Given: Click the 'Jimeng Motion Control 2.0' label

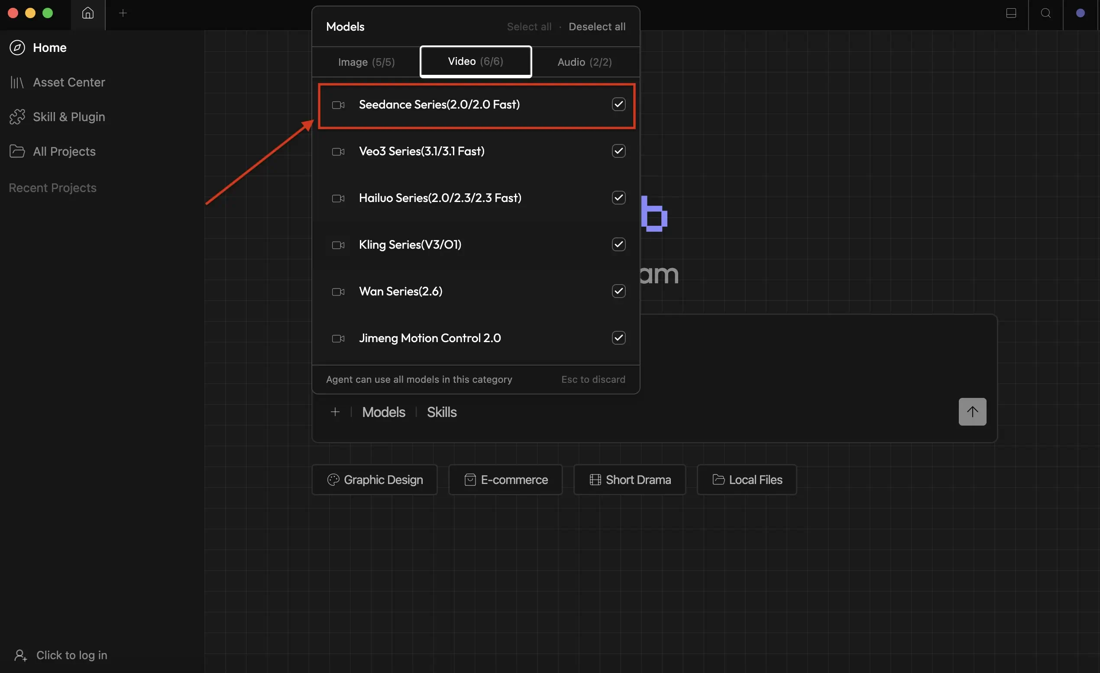Looking at the screenshot, I should pos(430,338).
